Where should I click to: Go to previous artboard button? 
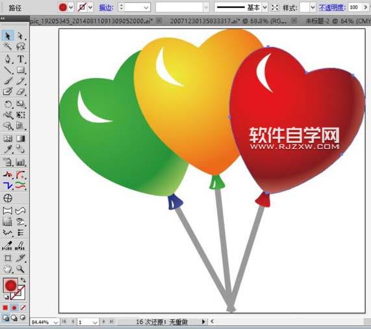[73, 321]
